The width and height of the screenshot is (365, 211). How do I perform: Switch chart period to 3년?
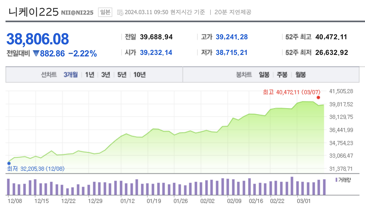point(105,75)
